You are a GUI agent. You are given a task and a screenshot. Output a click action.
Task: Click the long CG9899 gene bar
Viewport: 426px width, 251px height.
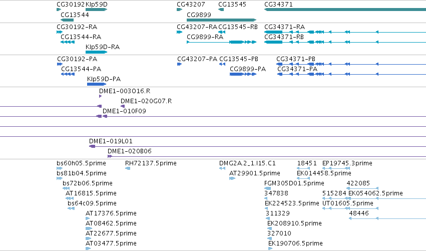(x=221, y=20)
